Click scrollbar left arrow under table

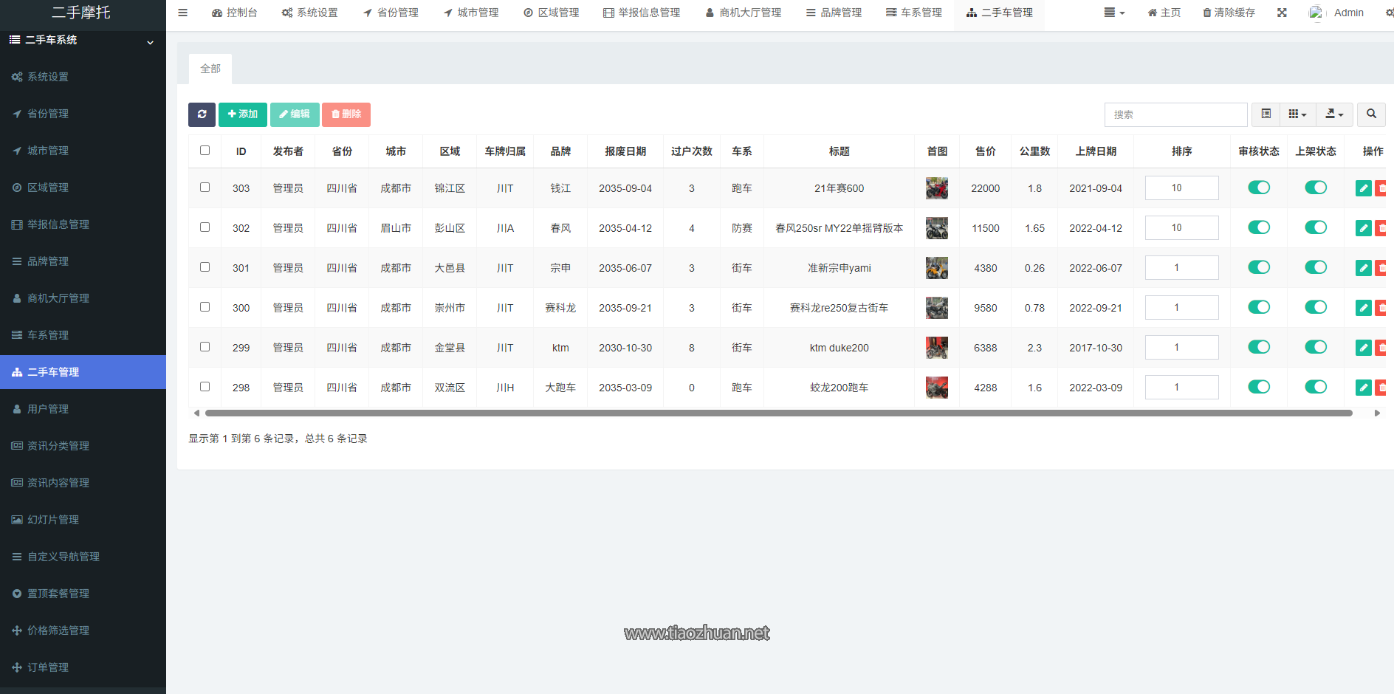[x=196, y=413]
